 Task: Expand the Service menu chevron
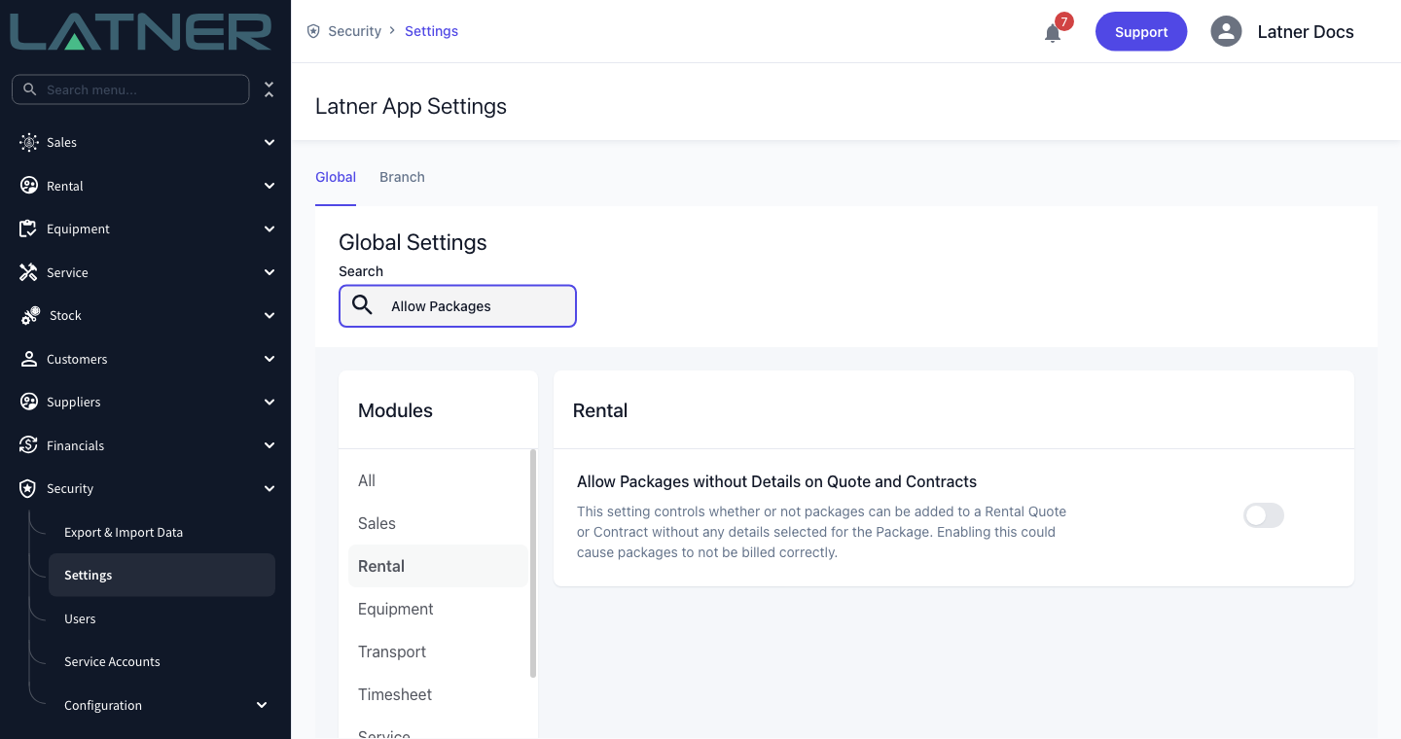click(x=269, y=272)
